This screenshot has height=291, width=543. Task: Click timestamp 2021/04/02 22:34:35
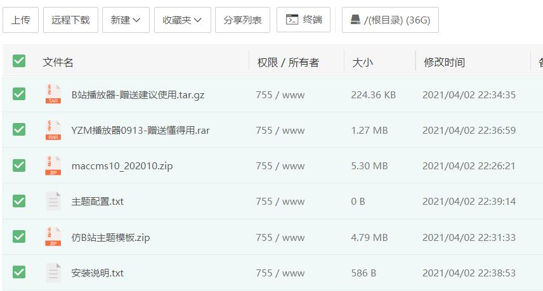point(469,95)
